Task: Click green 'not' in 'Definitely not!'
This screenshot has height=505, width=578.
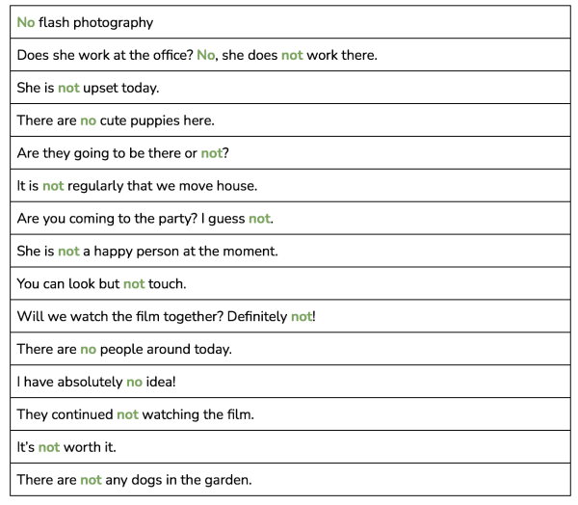Action: 302,316
